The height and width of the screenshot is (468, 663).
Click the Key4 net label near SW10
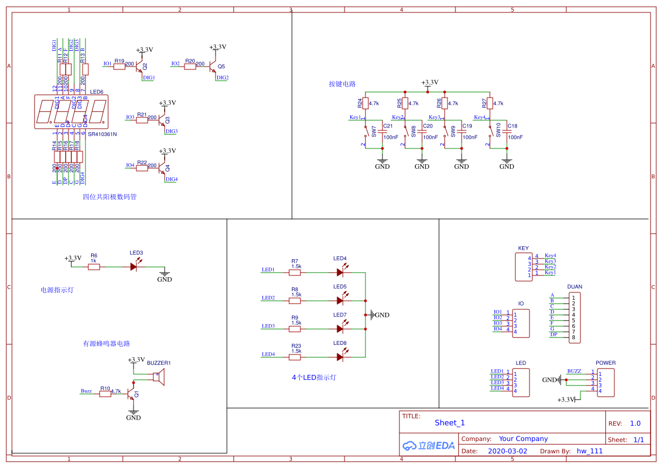480,117
